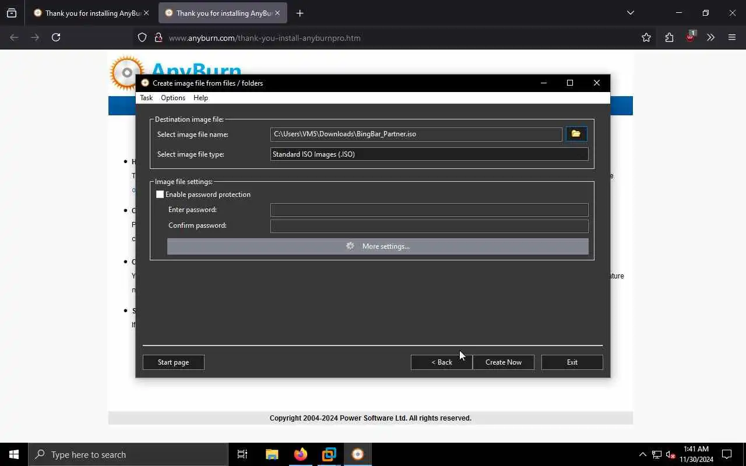Open a new Firefox tab
This screenshot has width=746, height=466.
click(x=300, y=13)
